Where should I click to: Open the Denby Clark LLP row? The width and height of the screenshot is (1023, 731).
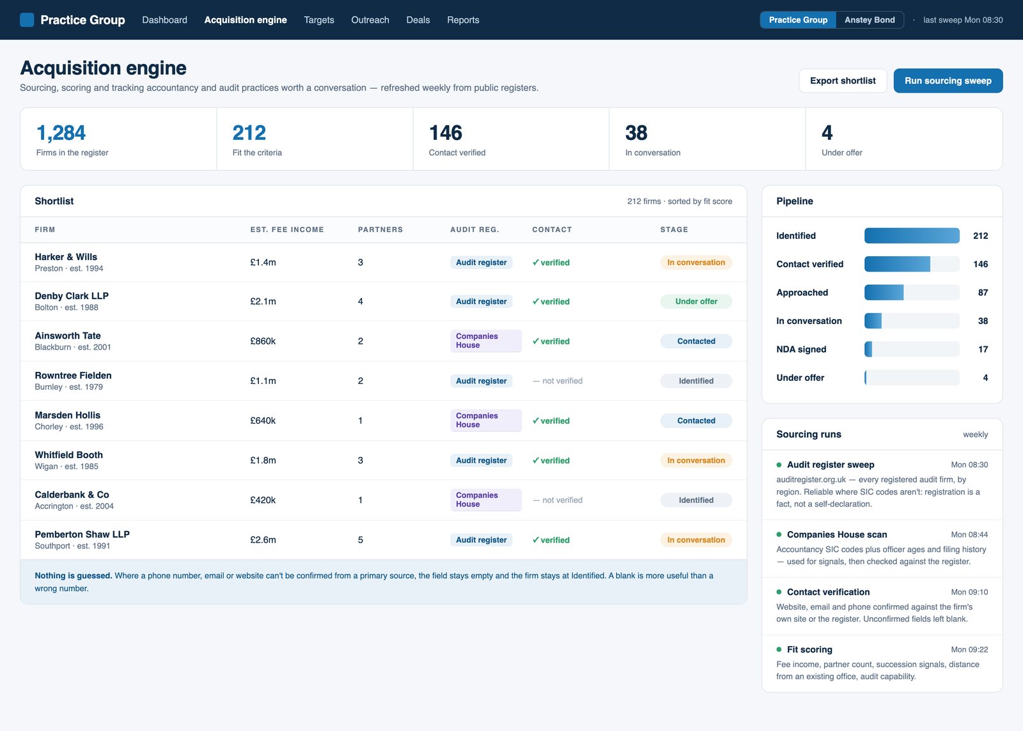pos(384,302)
